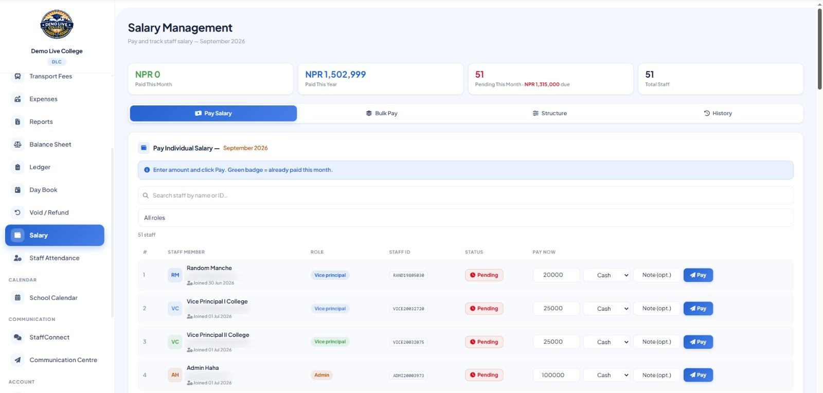Click the AH avatar for Admin Haha
Viewport: 823px width, 393px height.
pyautogui.click(x=175, y=375)
